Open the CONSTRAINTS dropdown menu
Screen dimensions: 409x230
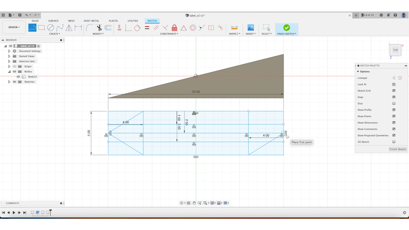(x=169, y=34)
